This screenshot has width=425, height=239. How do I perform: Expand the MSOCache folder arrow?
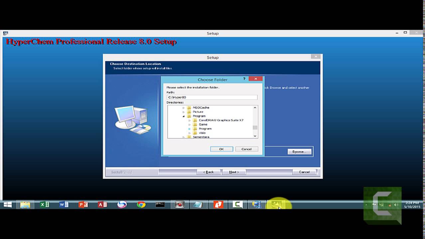click(x=184, y=108)
